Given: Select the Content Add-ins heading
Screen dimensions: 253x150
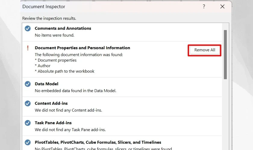Looking at the screenshot, I should [51, 103].
